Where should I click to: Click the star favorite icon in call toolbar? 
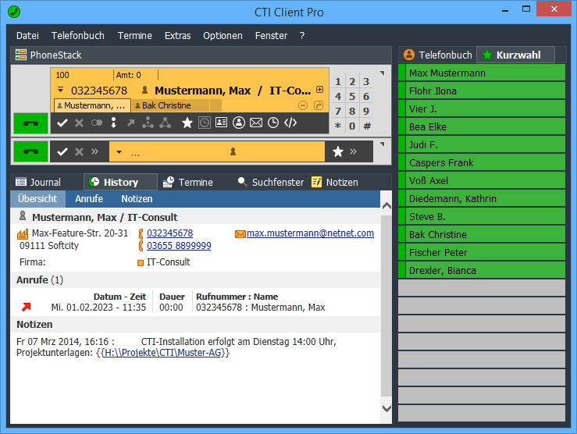(187, 123)
